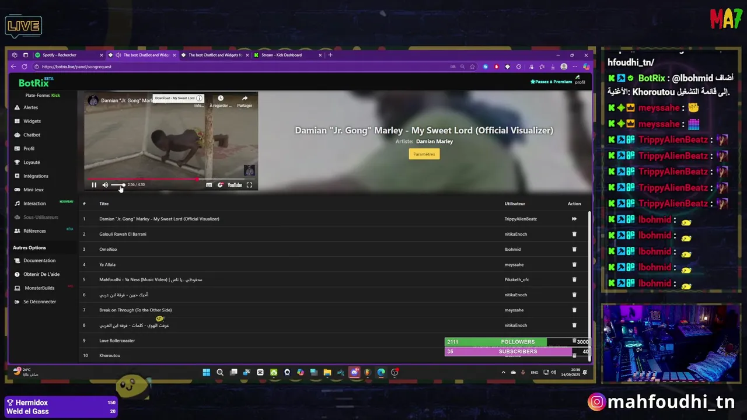
Task: Click the taskbar clock 20:39
Action: [x=576, y=371]
